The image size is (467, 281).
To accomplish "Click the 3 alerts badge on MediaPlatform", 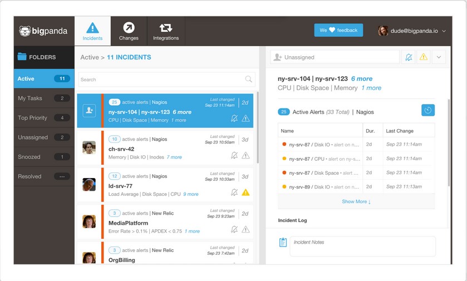I will point(114,213).
